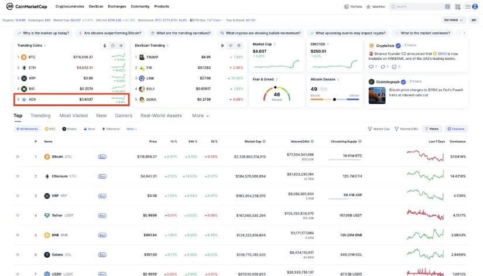483x276 pixels.
Task: Open the Fear & Greed card chevron
Action: [x=276, y=80]
